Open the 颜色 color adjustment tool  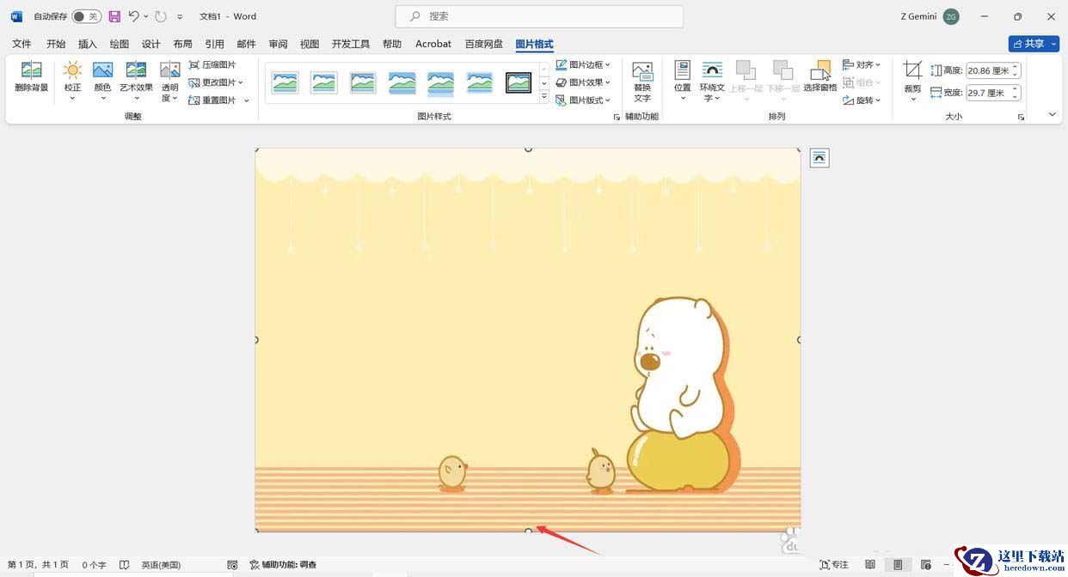tap(102, 82)
